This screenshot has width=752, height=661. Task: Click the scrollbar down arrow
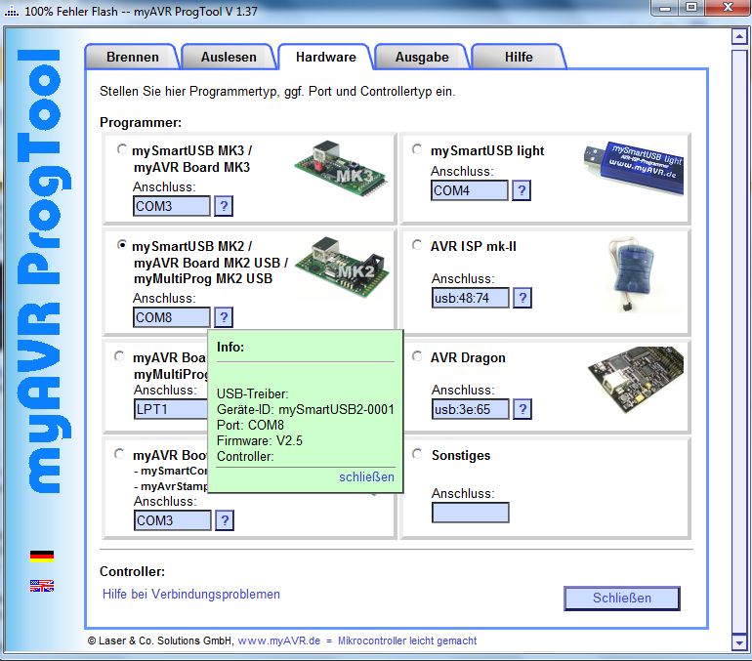click(x=739, y=642)
